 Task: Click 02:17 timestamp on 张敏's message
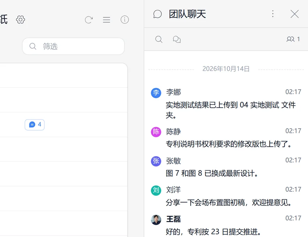click(x=293, y=160)
